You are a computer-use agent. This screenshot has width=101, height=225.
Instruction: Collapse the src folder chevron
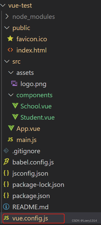tap(7, 61)
